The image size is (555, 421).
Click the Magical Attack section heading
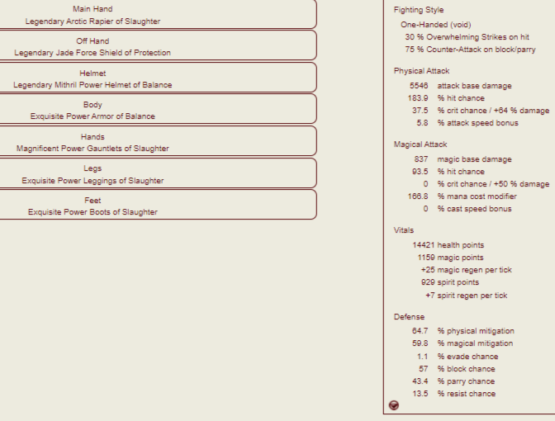(420, 144)
